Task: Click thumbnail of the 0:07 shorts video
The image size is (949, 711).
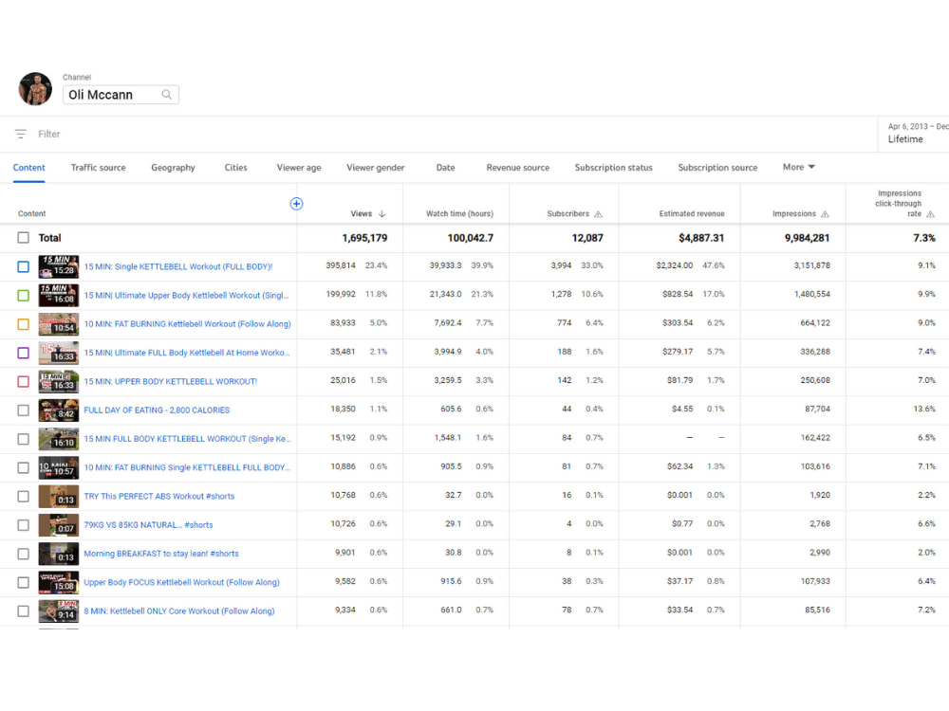Action: (59, 525)
